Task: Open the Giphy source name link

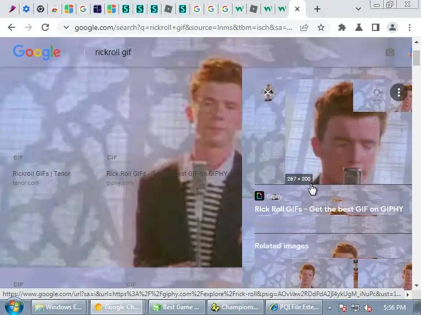Action: (x=274, y=196)
